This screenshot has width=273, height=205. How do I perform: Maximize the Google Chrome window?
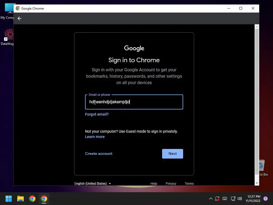(x=241, y=8)
